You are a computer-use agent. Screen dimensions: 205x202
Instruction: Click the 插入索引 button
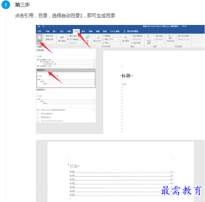coord(158,36)
